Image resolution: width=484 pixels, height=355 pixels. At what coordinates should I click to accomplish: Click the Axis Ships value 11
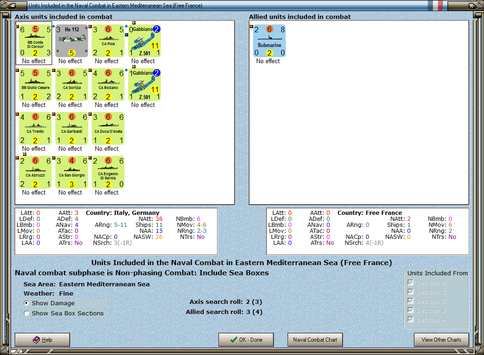[x=159, y=225]
